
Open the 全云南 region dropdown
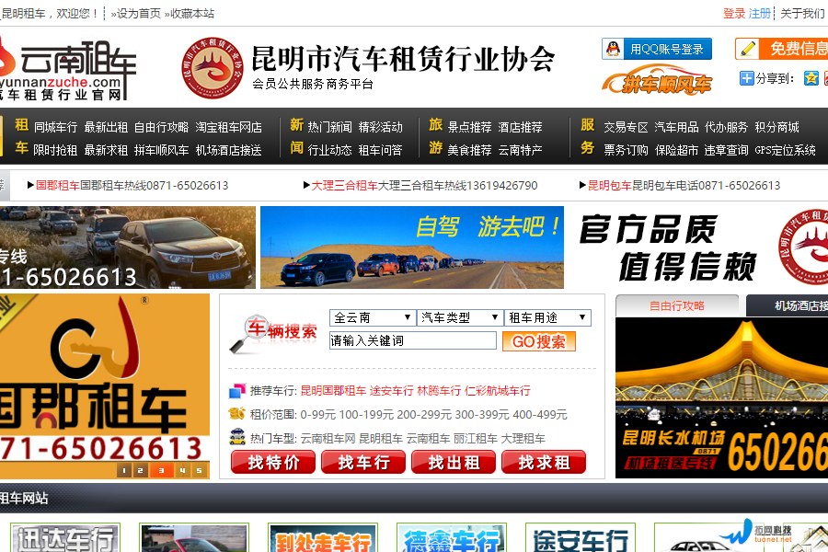pos(372,317)
